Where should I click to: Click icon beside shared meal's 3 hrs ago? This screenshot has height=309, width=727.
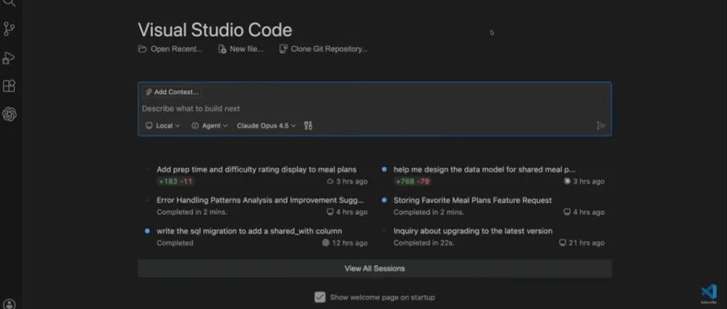pos(567,181)
